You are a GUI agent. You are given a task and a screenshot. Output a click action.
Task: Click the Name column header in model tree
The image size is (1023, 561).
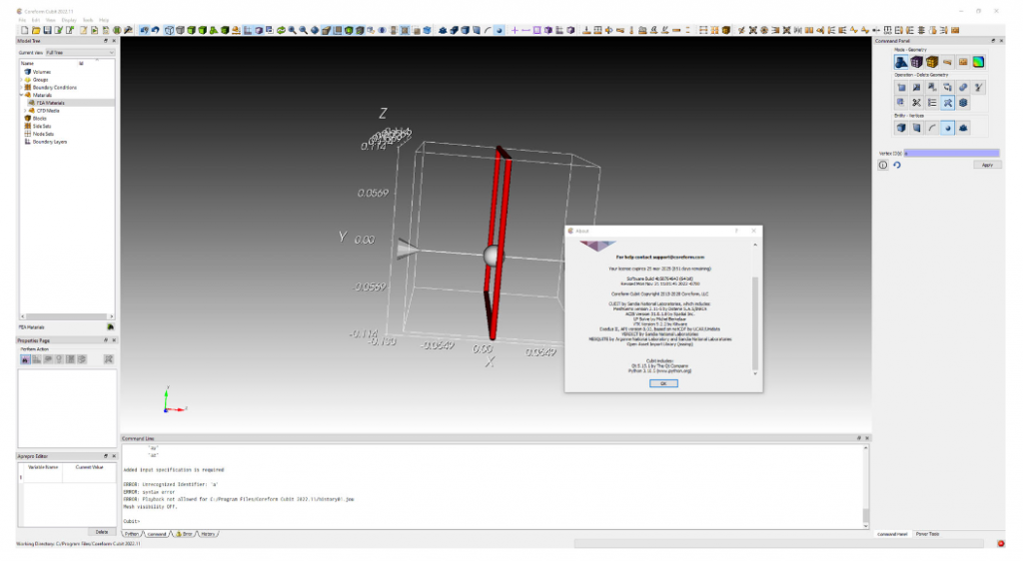(27, 63)
